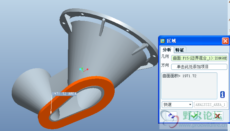230x131 pixels.
Task: Click the ANALYSIS_AREA_1 name field
Action: (x=211, y=105)
